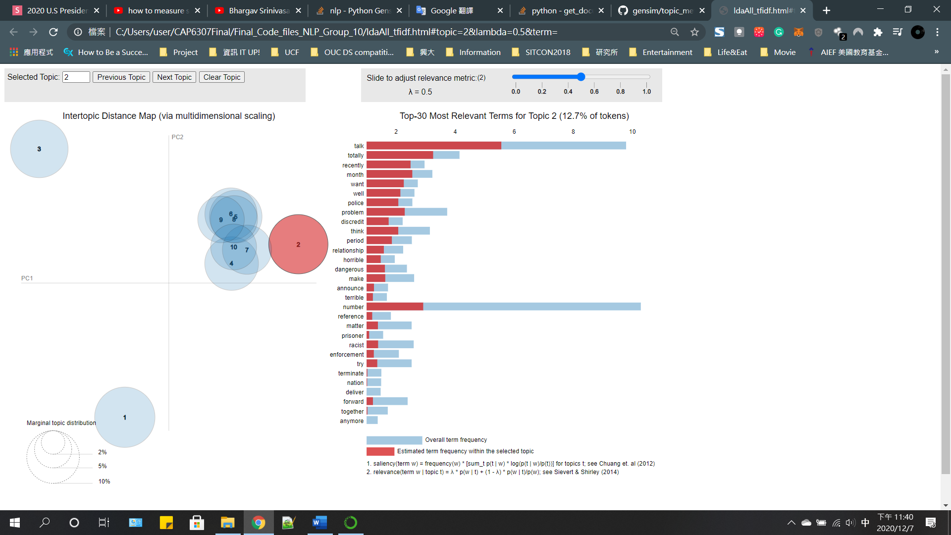Switch to the Google 翻譯 tab
This screenshot has height=535, width=951.
click(x=451, y=10)
